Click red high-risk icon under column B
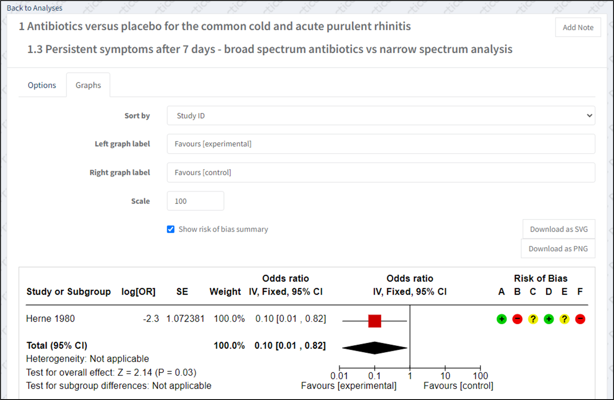Image resolution: width=614 pixels, height=400 pixels. click(x=517, y=319)
